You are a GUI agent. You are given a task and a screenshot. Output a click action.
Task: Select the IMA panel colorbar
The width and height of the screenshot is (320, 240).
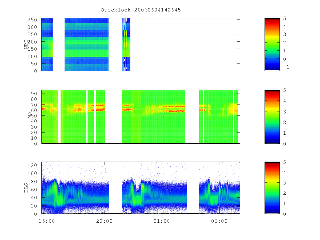(272, 117)
